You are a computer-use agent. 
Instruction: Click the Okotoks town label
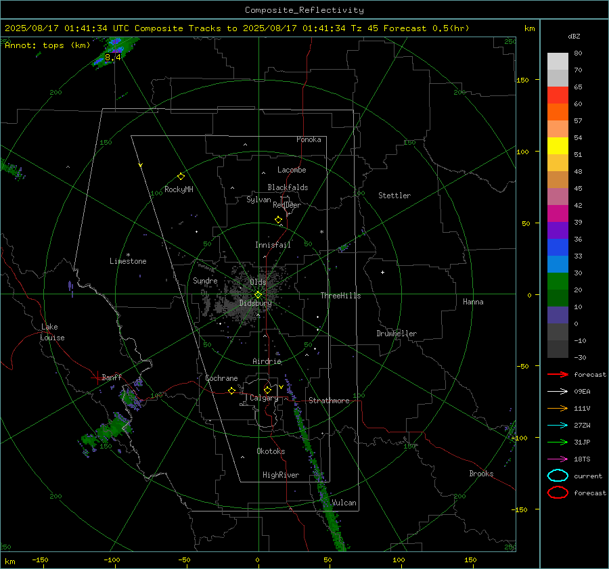point(271,451)
